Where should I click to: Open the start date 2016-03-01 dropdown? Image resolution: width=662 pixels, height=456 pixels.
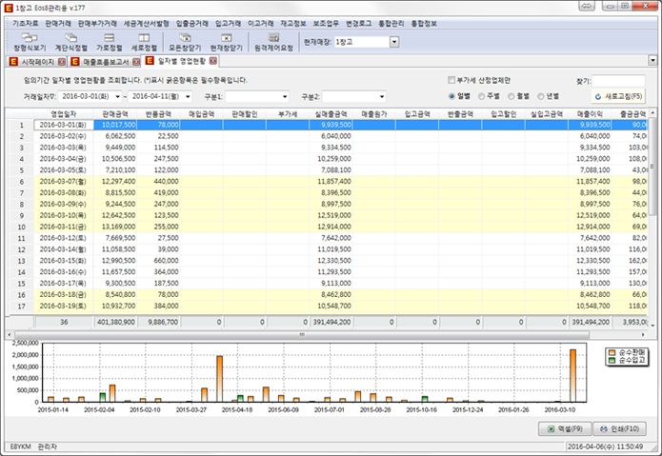pyautogui.click(x=117, y=96)
